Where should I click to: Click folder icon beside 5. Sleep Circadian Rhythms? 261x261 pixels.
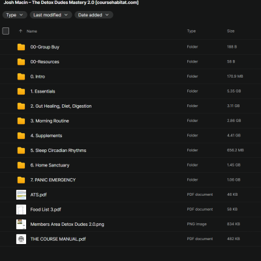(x=21, y=151)
